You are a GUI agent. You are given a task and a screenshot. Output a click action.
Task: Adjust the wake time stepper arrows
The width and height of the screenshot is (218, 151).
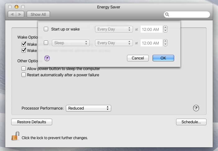coord(166,29)
